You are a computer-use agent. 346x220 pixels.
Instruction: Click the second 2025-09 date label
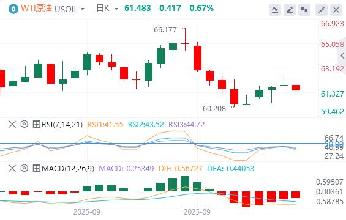tap(197, 212)
